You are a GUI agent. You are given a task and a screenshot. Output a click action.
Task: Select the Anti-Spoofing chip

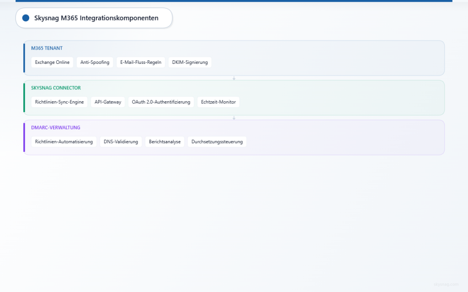(95, 62)
